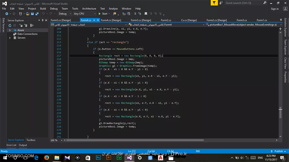Click the Uncomment selected lines icon

coord(129,14)
